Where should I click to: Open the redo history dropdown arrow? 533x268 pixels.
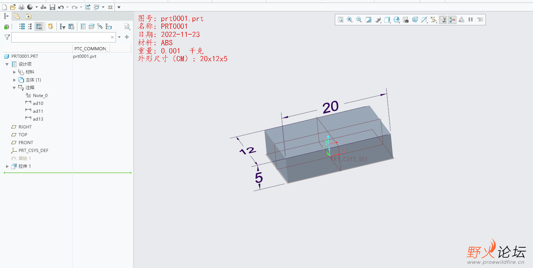click(81, 7)
